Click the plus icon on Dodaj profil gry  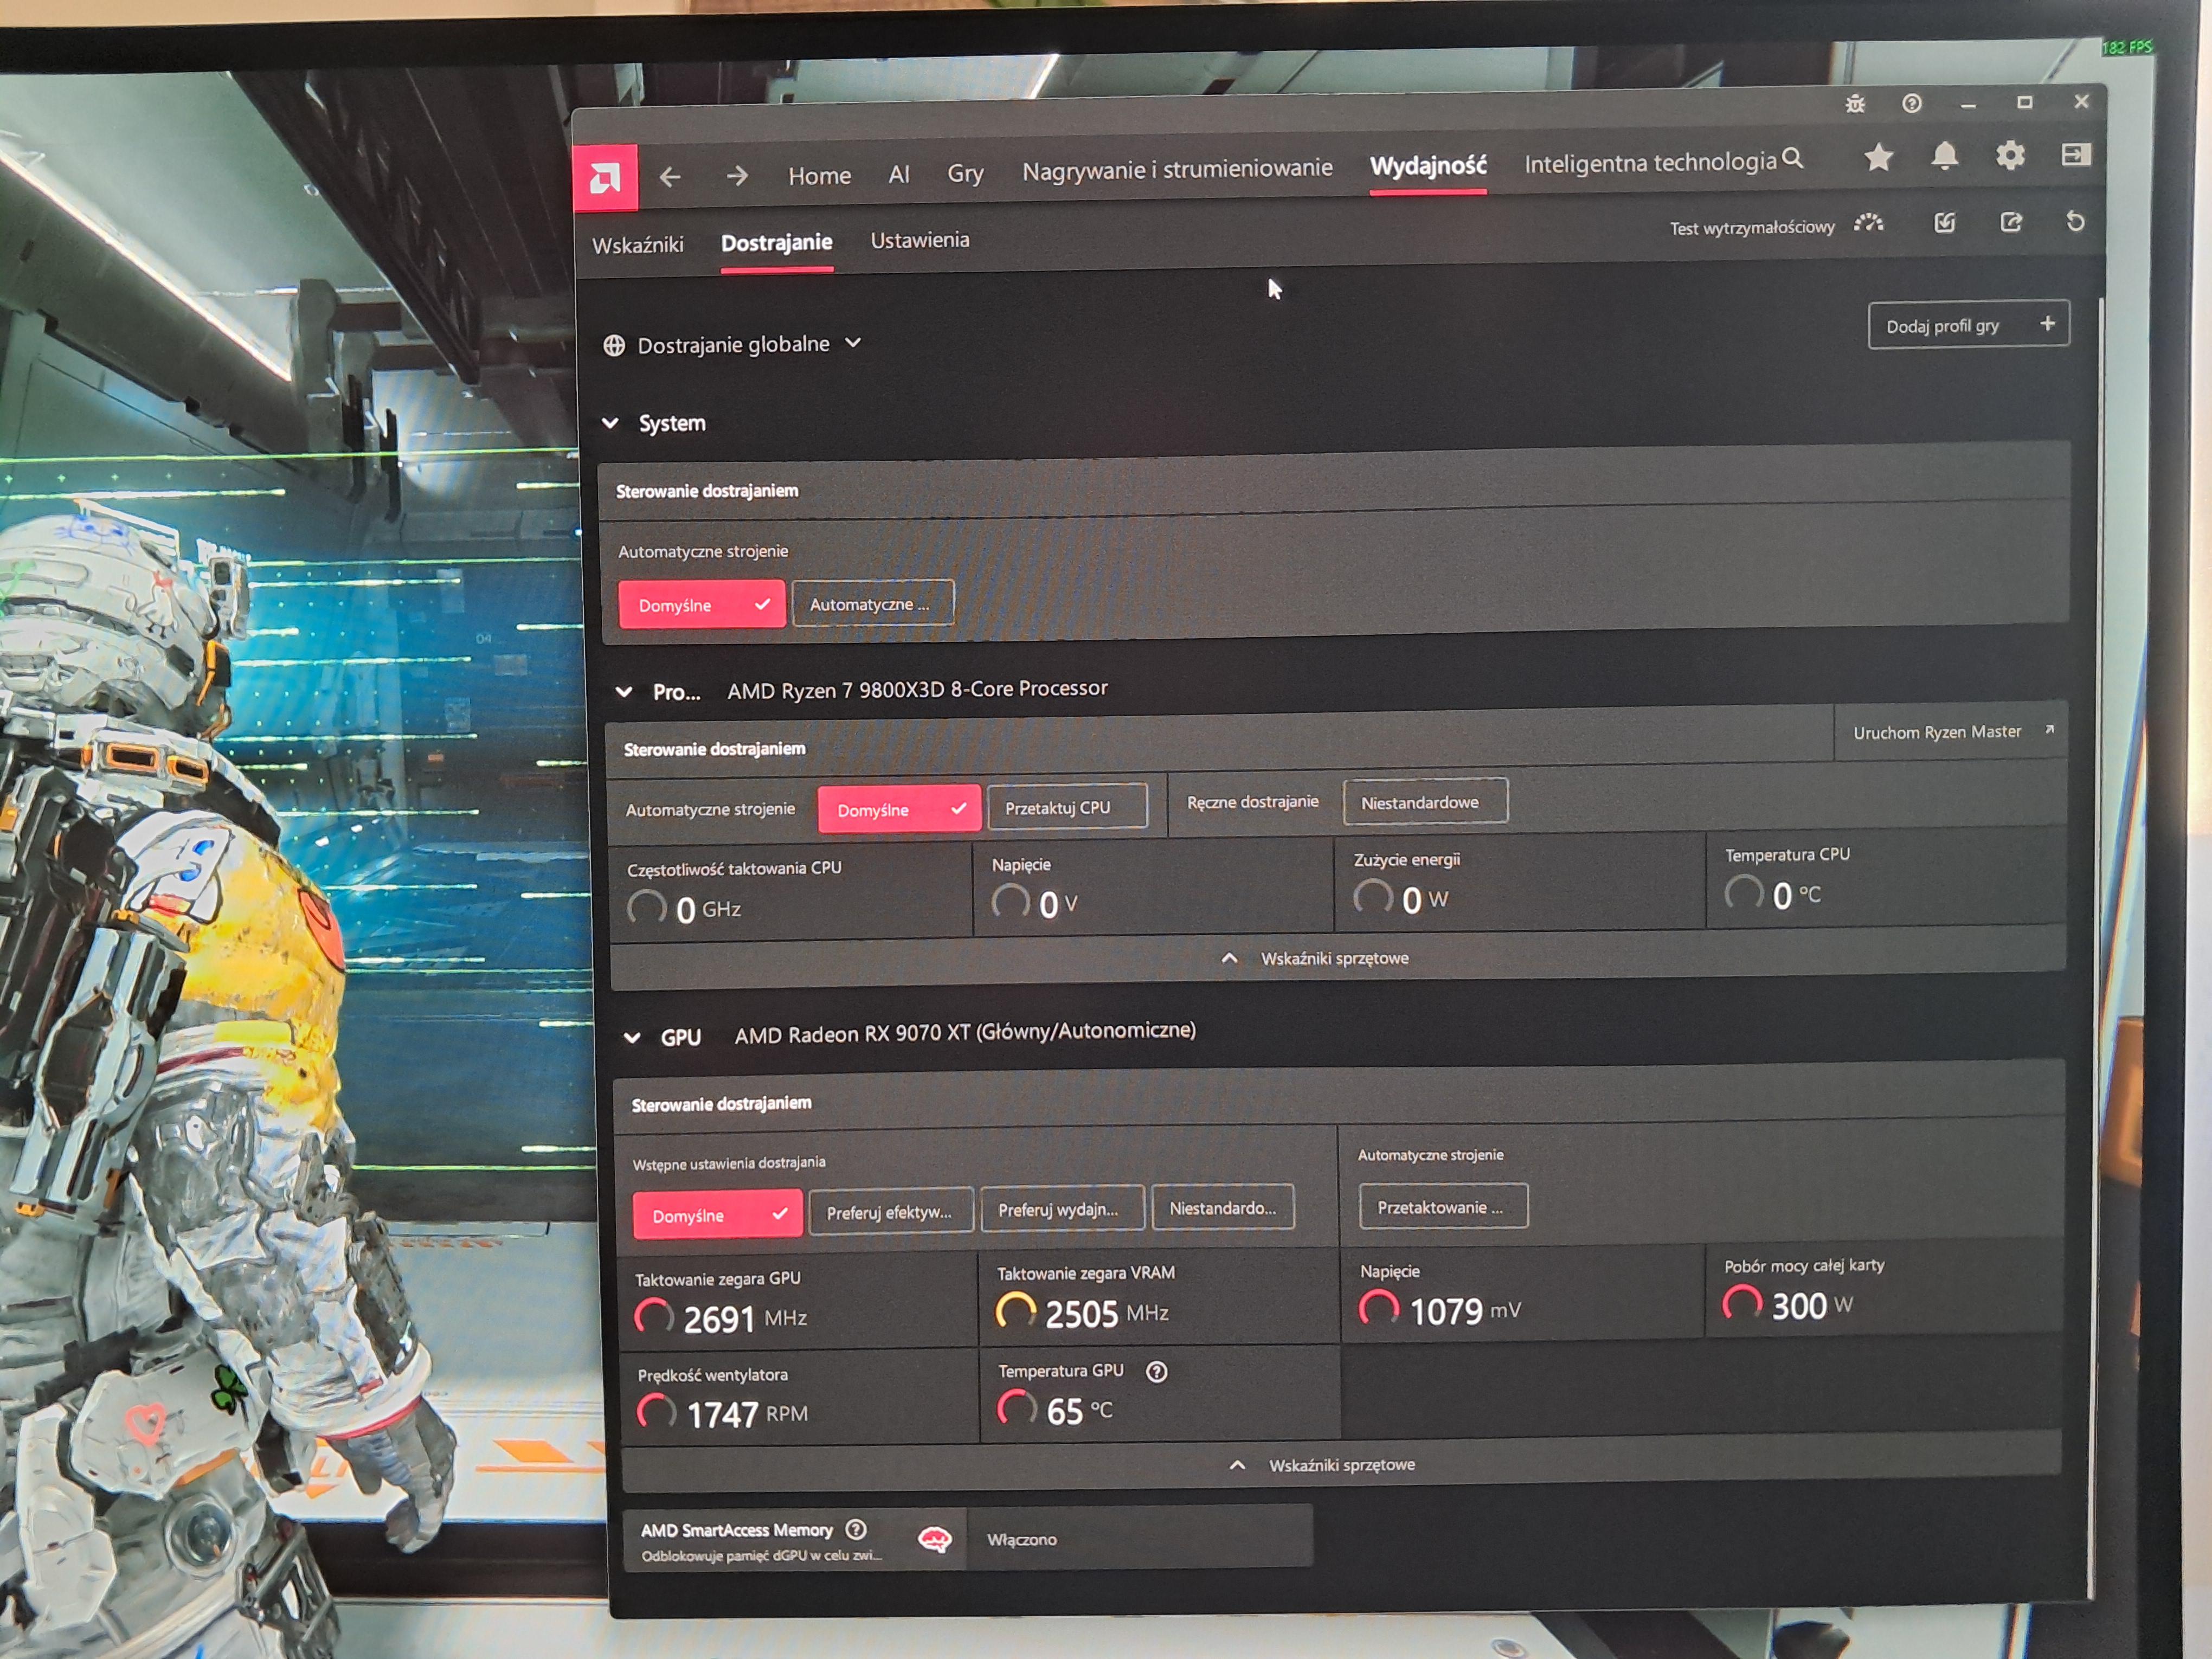click(x=2048, y=323)
